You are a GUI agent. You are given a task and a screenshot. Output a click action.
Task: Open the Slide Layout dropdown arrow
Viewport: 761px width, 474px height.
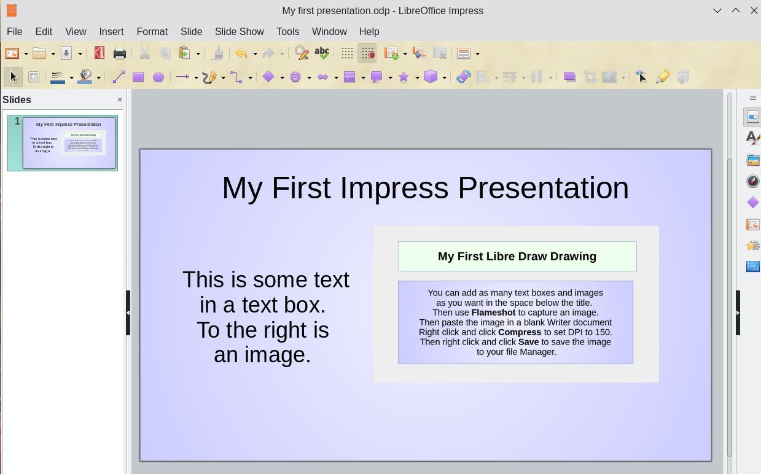(x=477, y=54)
